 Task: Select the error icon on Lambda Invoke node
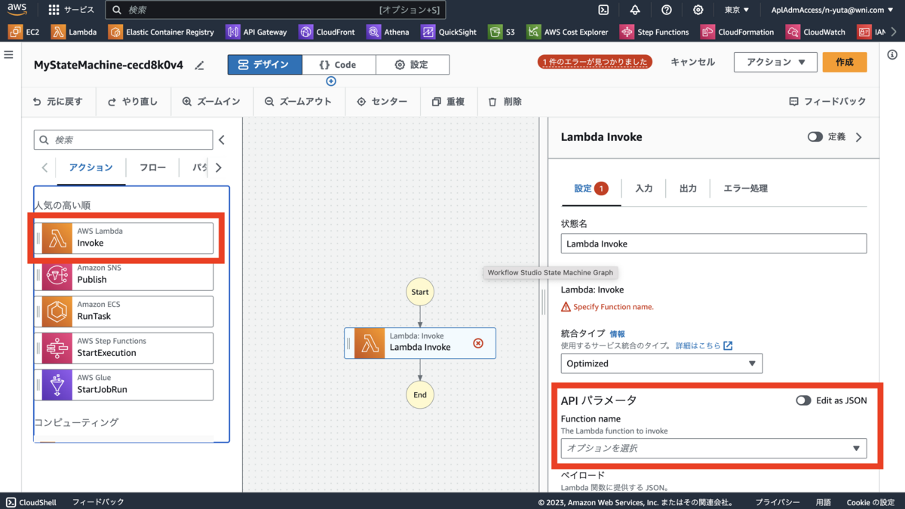click(x=478, y=343)
